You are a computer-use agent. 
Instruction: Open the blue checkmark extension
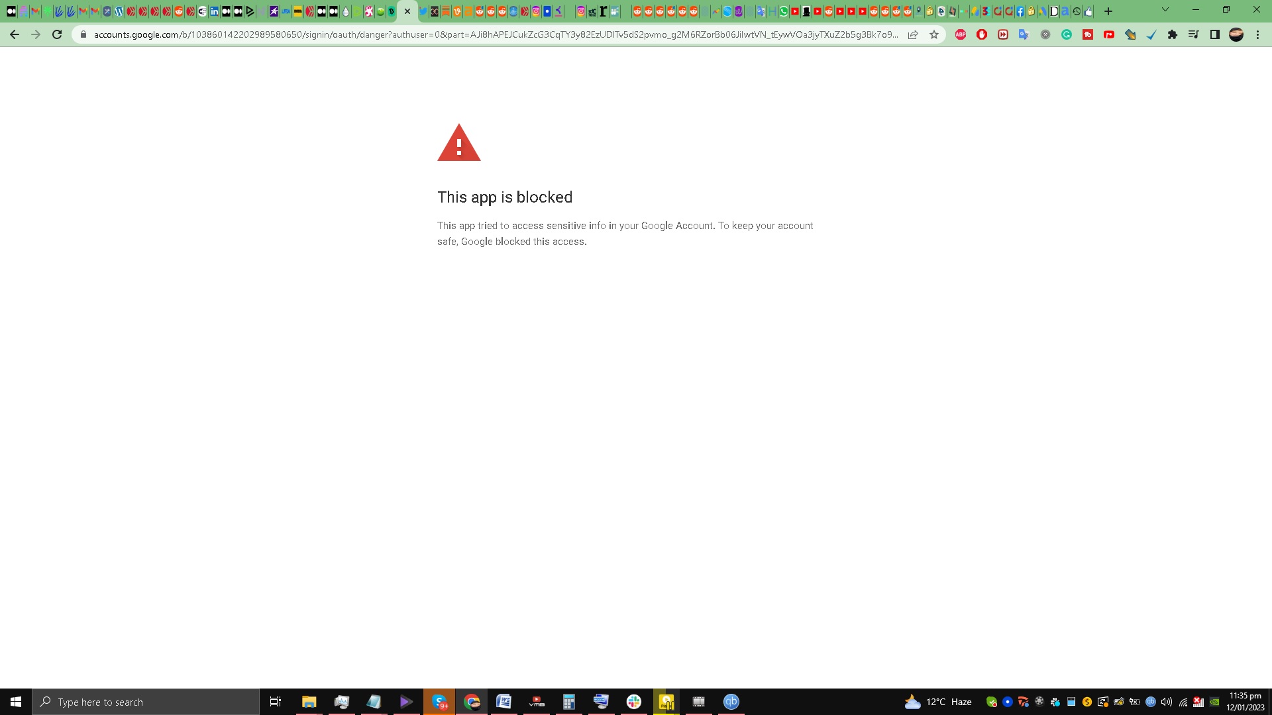point(1151,34)
